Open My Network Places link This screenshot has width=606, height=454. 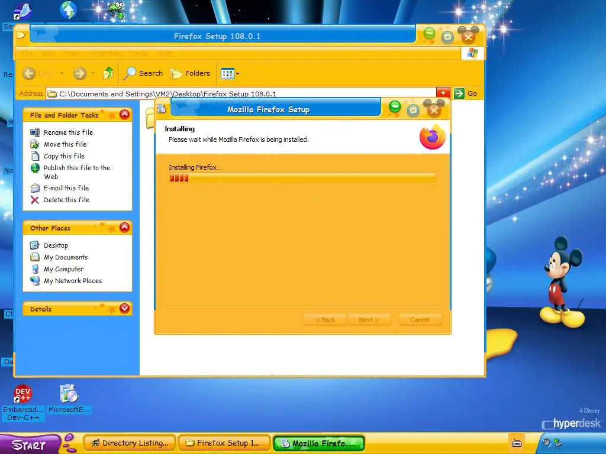click(73, 281)
